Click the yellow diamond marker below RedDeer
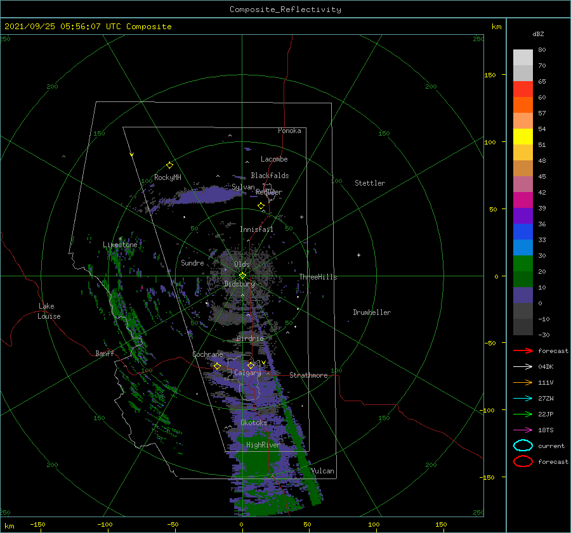The width and height of the screenshot is (571, 533). 261,205
